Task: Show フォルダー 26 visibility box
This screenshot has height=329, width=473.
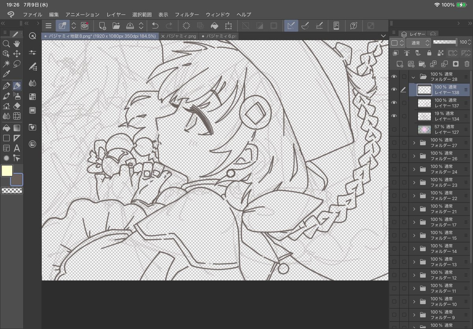Action: [x=394, y=156]
